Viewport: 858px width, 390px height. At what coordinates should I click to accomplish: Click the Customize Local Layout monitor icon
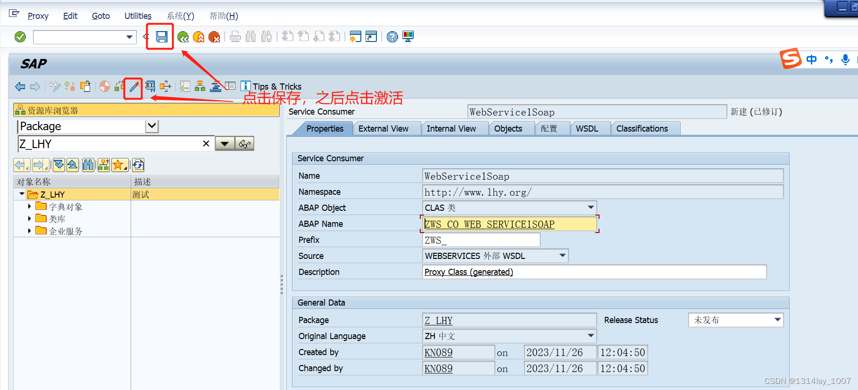pos(408,37)
